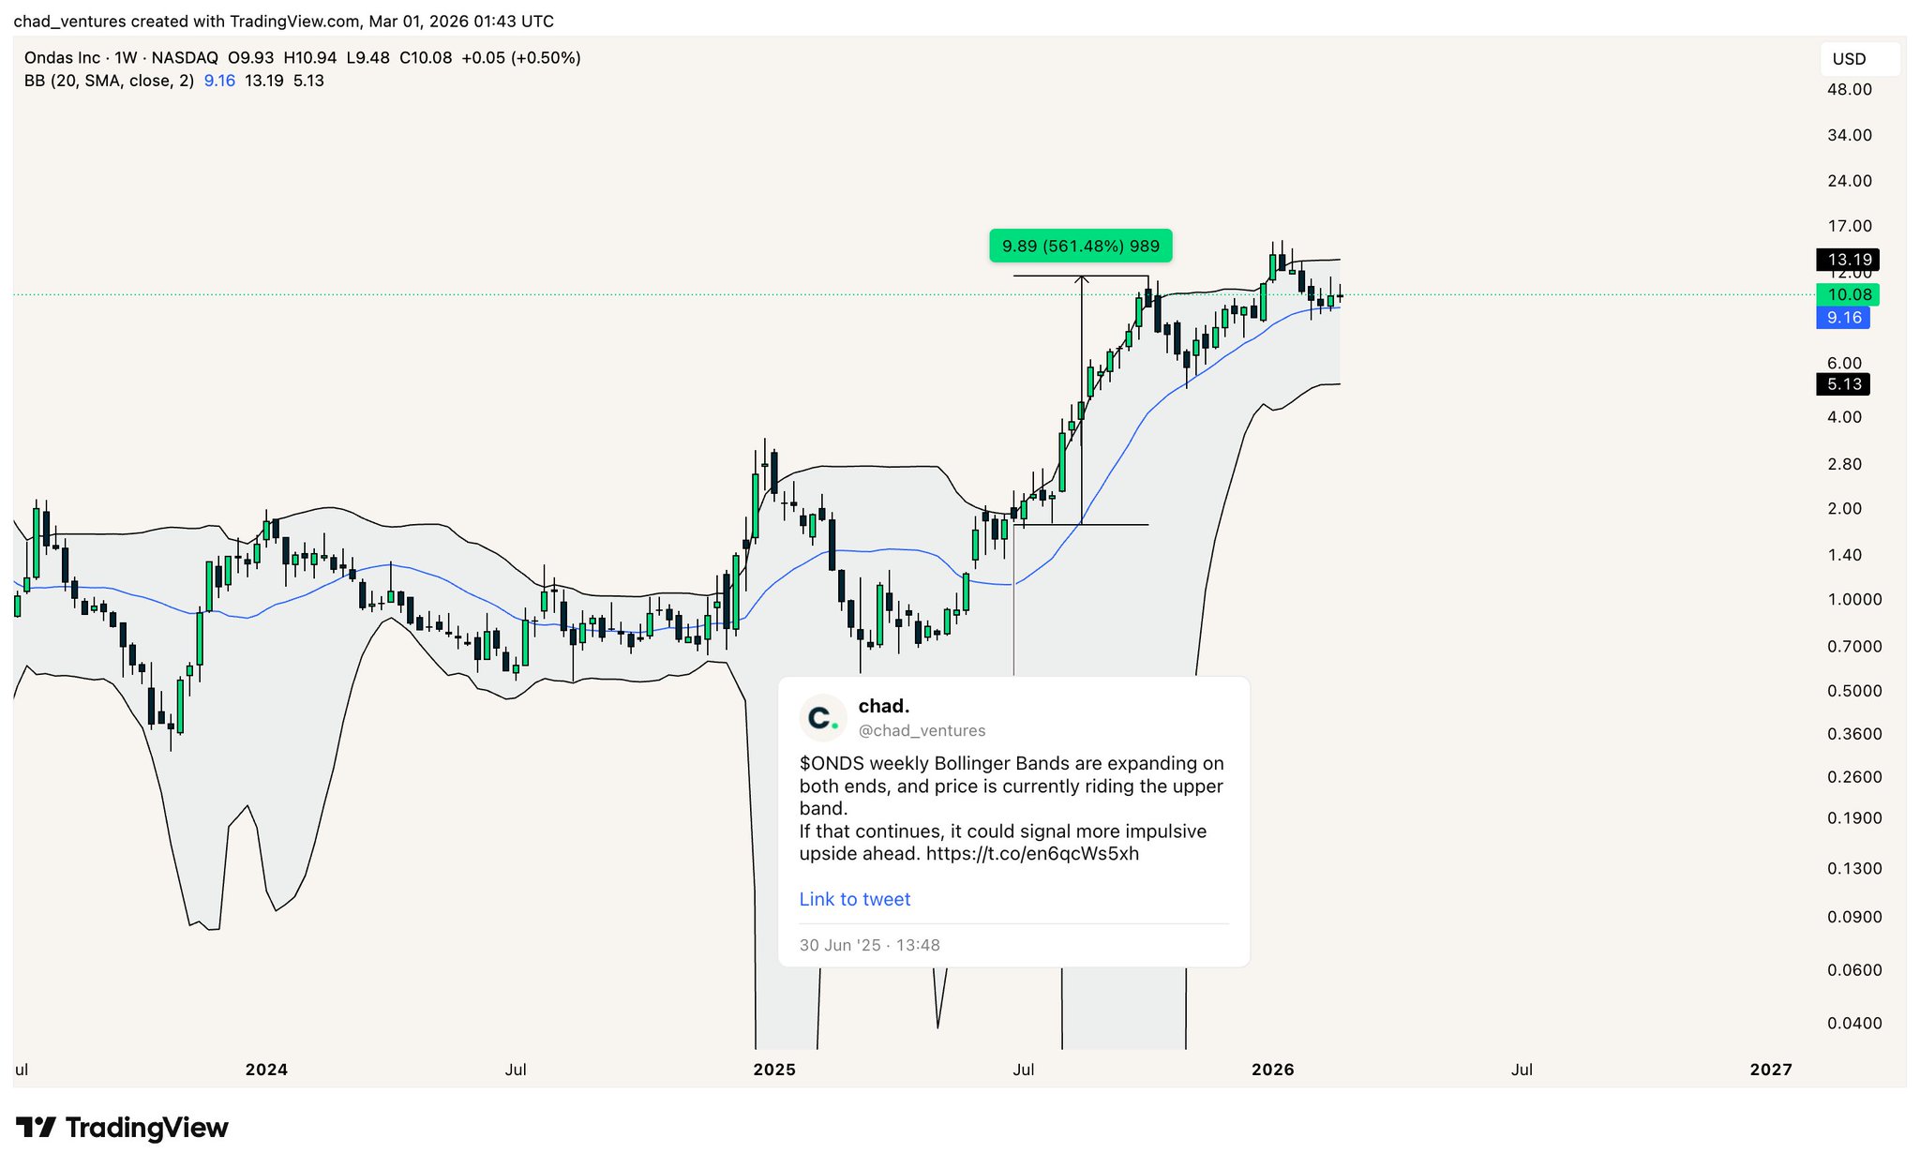Click the tweet timestamp 30 Jun '25
Image resolution: width=1920 pixels, height=1168 pixels.
(869, 945)
